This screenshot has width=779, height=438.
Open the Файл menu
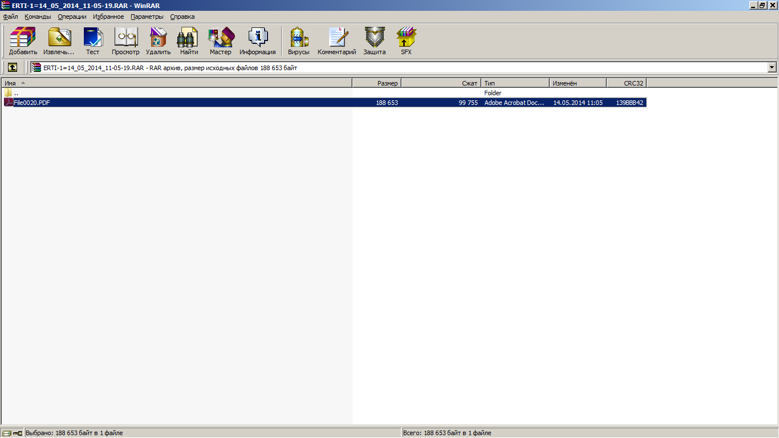[x=10, y=17]
